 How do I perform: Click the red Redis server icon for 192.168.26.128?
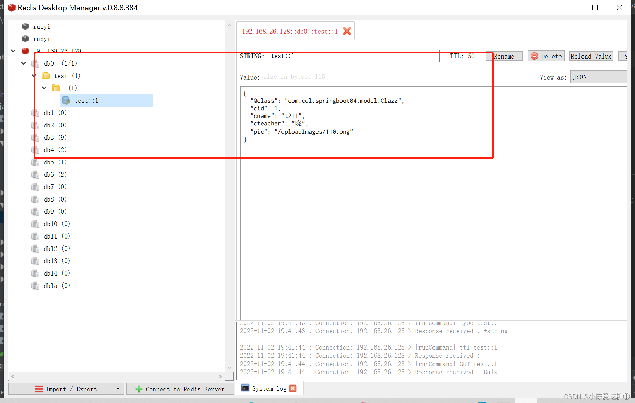pyautogui.click(x=25, y=51)
